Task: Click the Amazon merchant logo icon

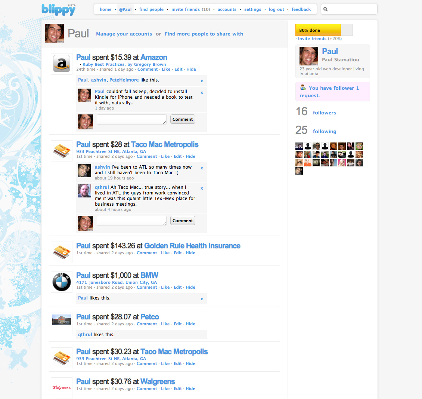Action: 62,64
